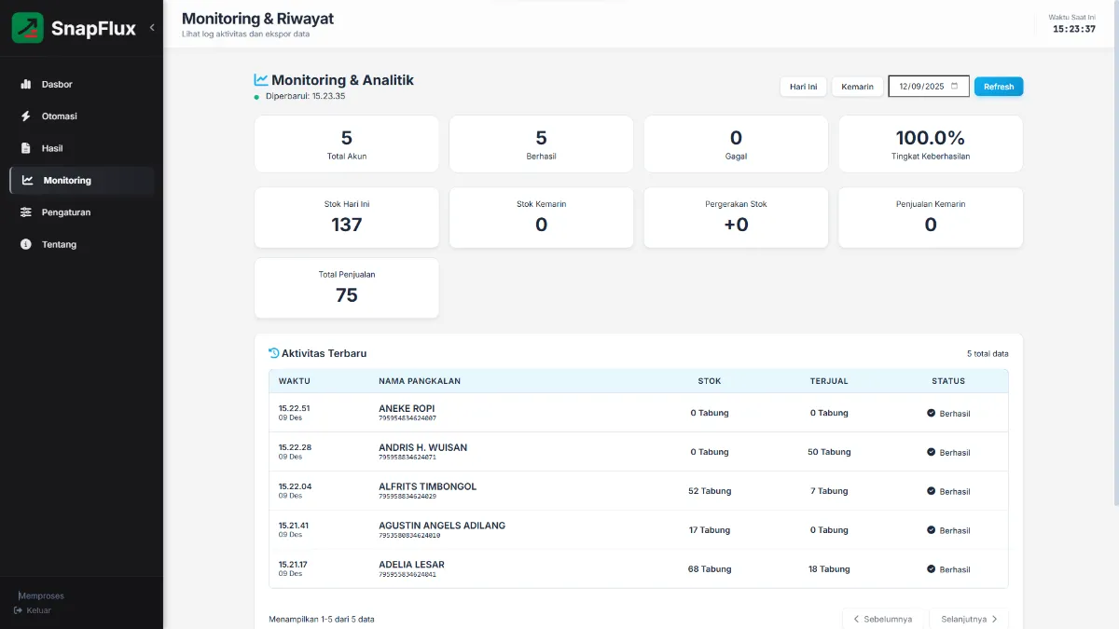Image resolution: width=1119 pixels, height=629 pixels.
Task: Open the calendar picker icon in date field
Action: 954,86
